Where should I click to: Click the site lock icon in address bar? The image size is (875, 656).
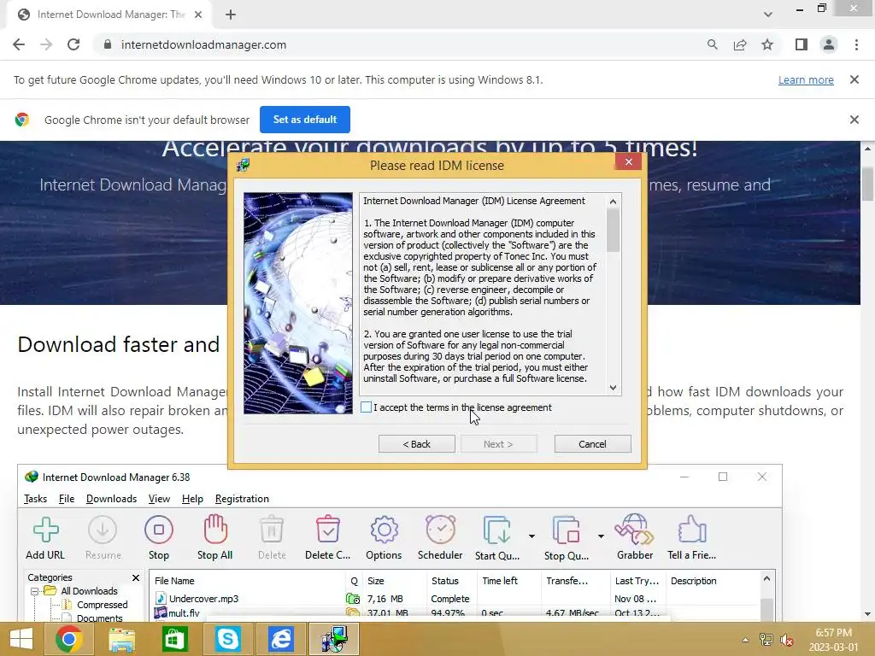tap(108, 44)
